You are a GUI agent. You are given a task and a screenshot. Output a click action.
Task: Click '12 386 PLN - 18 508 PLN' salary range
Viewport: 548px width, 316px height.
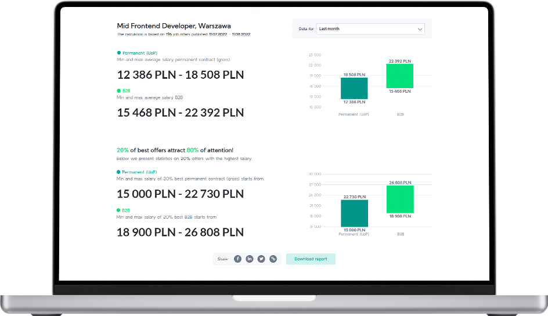coord(181,75)
